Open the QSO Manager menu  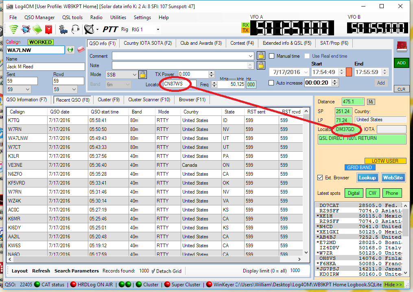(x=39, y=17)
